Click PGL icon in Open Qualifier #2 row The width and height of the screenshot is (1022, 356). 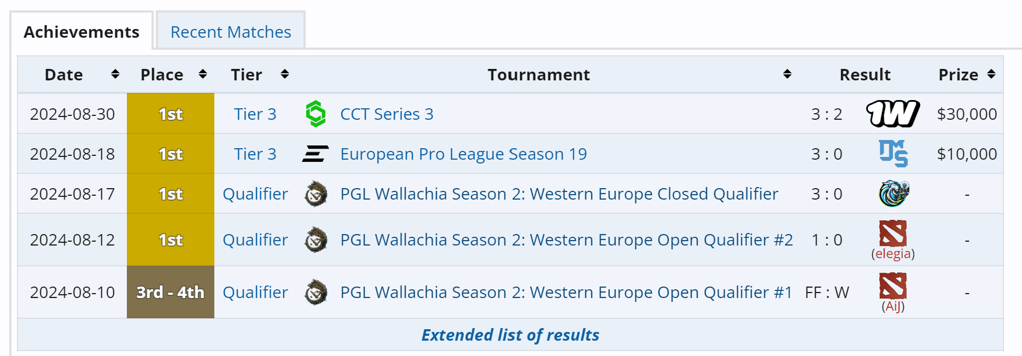click(316, 240)
